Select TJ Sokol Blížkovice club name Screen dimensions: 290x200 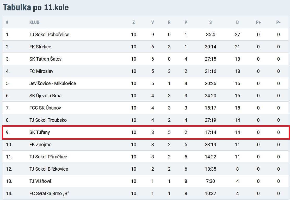pyautogui.click(x=49, y=169)
